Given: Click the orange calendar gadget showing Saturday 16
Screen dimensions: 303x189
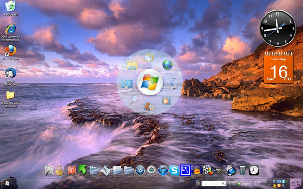Looking at the screenshot, I should pos(278,68).
